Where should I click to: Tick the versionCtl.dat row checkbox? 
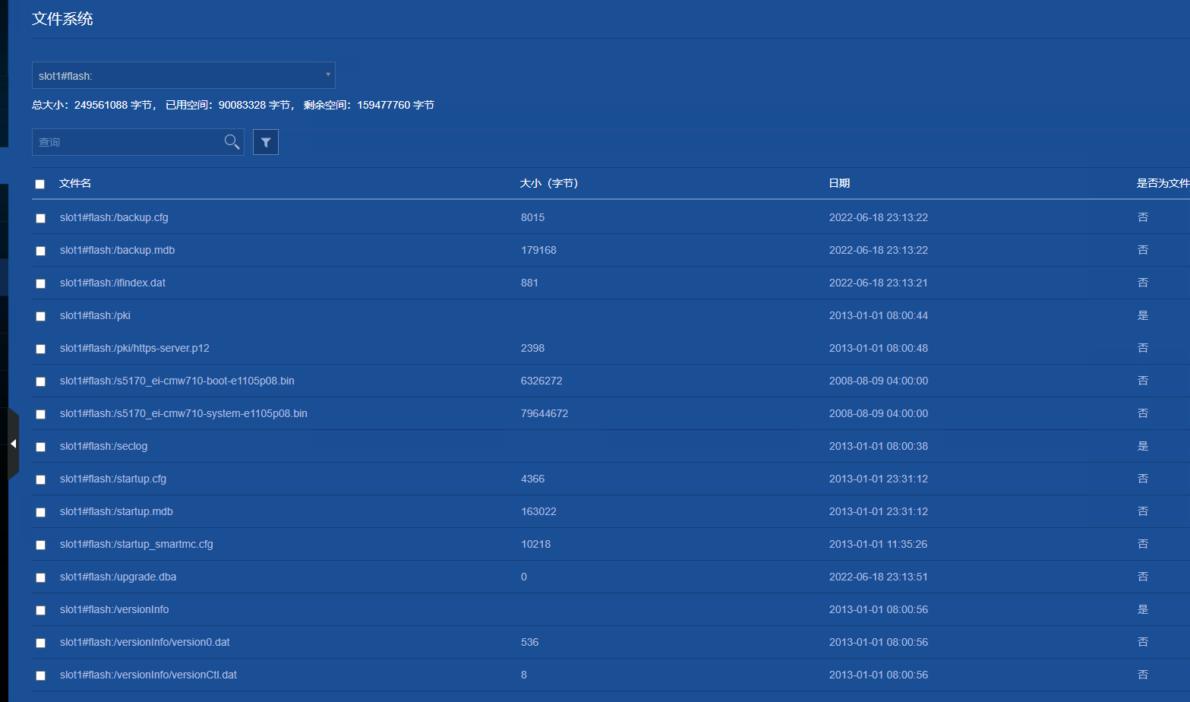point(41,675)
